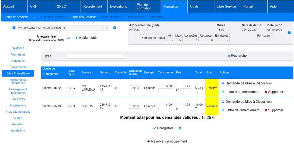Expand the Coûts de sessions submenu arrow
Viewport: 294px width, 148px height.
click(34, 17)
